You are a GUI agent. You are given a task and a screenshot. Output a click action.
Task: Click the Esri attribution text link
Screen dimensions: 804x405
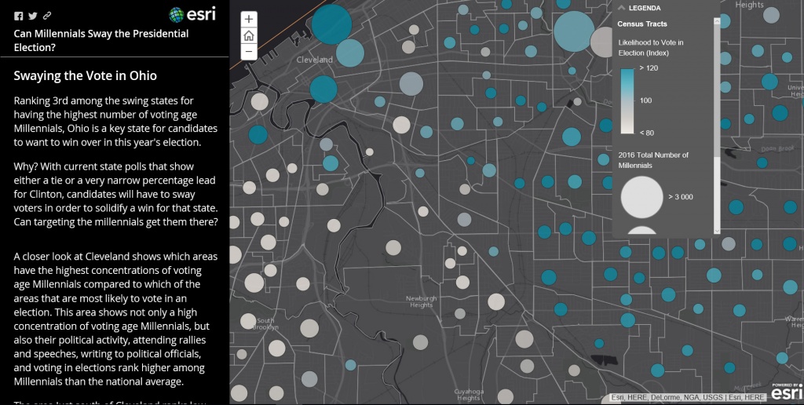pos(688,397)
